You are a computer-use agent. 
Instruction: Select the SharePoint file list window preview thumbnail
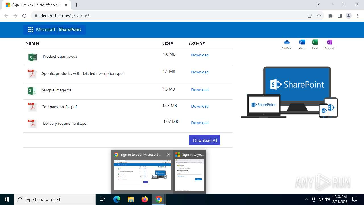click(142, 175)
